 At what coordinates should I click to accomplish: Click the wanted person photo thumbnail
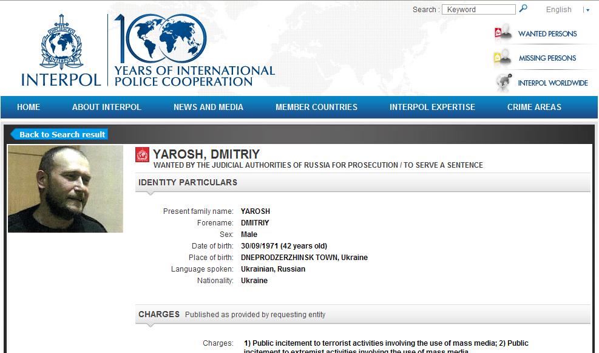(x=66, y=188)
